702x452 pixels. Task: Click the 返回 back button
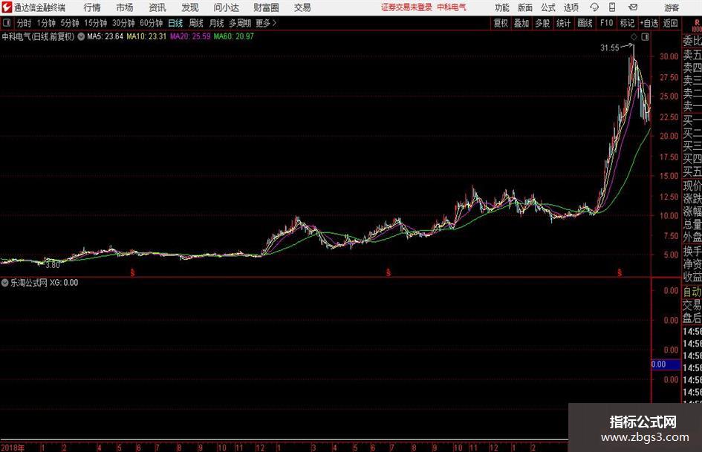(x=670, y=23)
